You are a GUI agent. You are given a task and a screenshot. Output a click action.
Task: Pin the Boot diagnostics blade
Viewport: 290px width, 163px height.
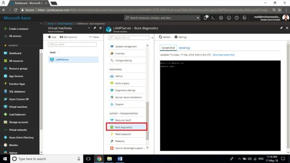tap(282, 28)
